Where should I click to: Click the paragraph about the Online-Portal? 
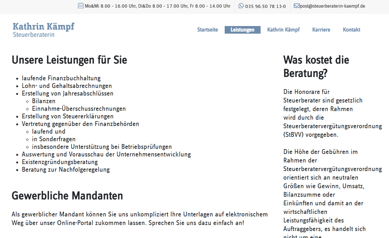140,219
